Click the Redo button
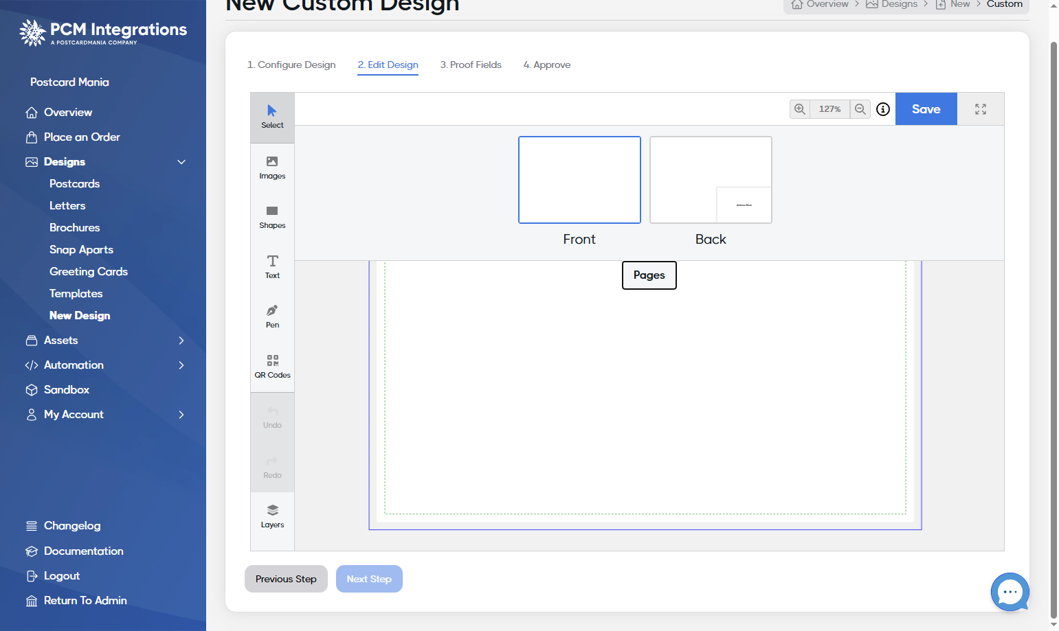The width and height of the screenshot is (1059, 631). click(x=272, y=467)
